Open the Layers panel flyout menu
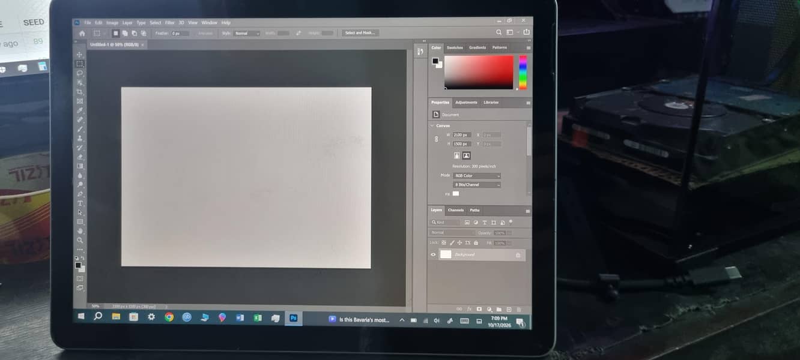The height and width of the screenshot is (360, 800). (529, 211)
